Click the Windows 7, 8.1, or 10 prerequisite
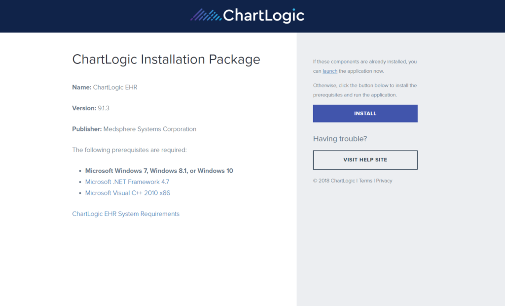Image resolution: width=505 pixels, height=306 pixels. click(x=159, y=171)
